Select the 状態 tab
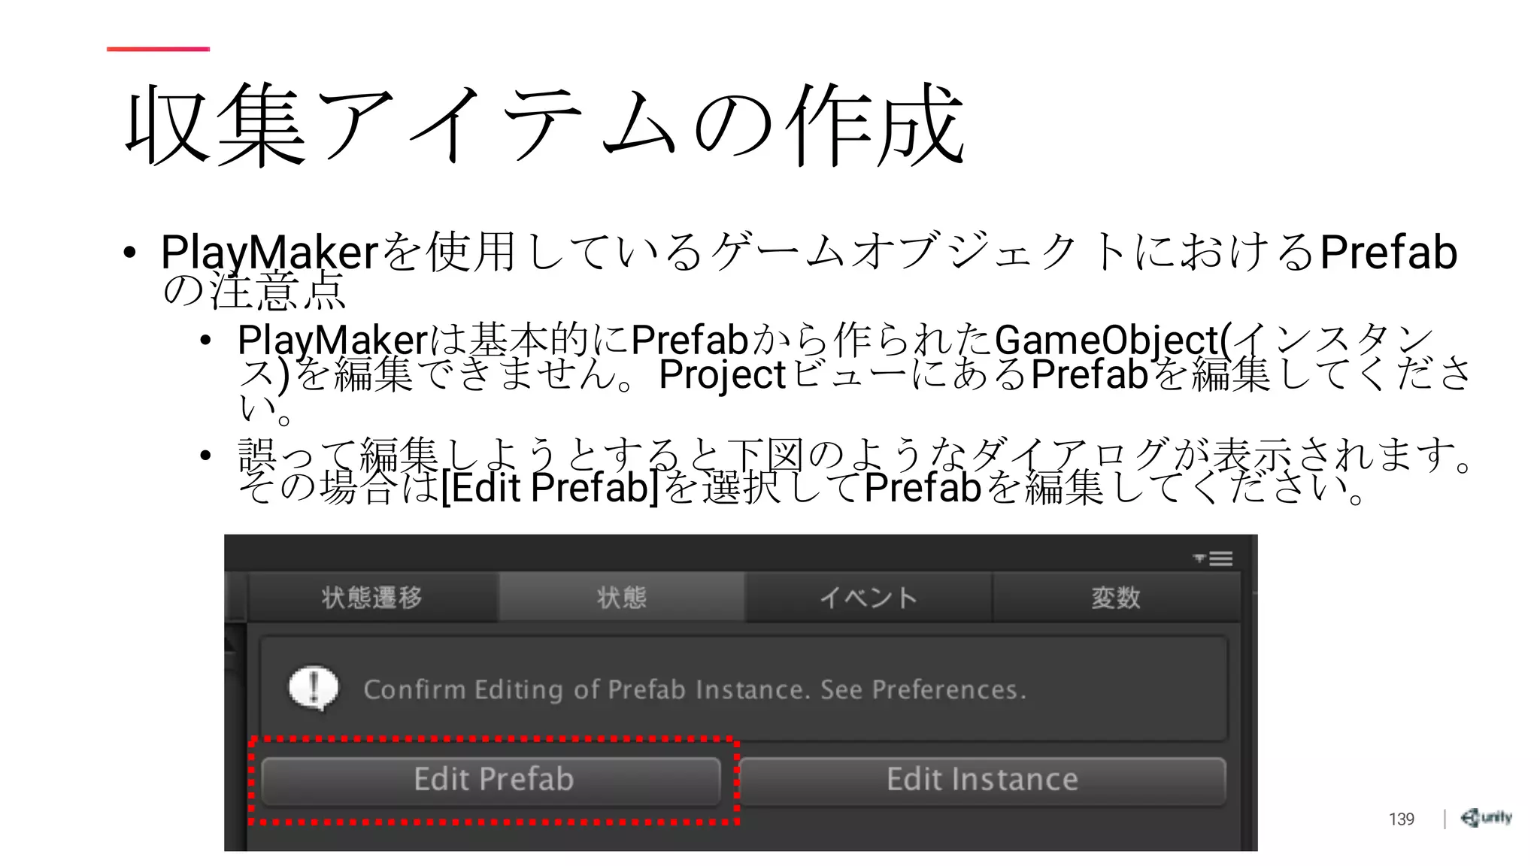This screenshot has width=1540, height=866. coord(621,598)
